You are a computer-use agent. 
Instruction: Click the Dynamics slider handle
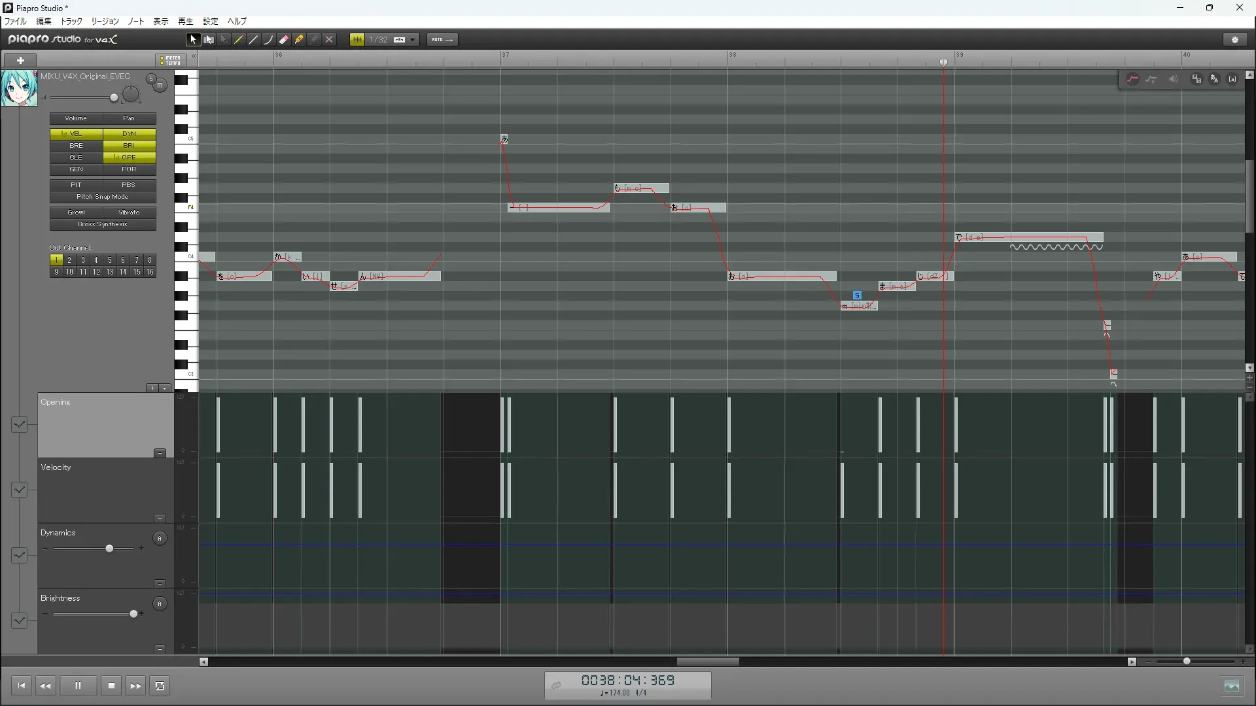pos(109,548)
